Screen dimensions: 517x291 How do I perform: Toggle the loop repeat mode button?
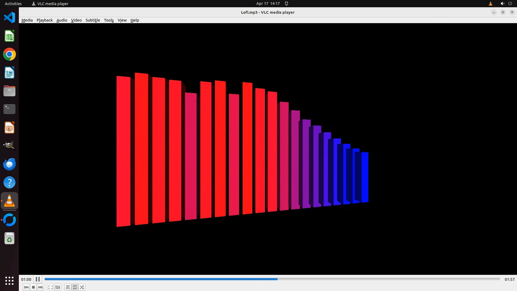tap(75, 287)
